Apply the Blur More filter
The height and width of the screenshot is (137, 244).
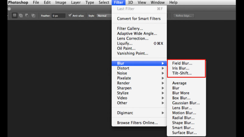tap(186, 93)
